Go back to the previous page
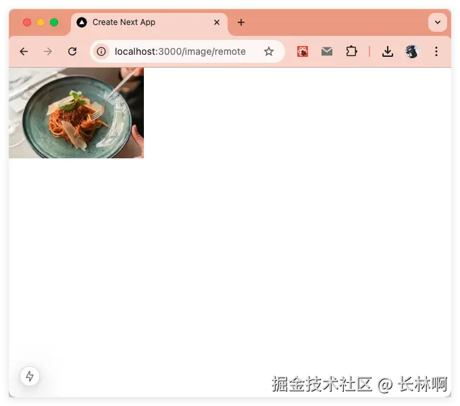 pos(24,51)
